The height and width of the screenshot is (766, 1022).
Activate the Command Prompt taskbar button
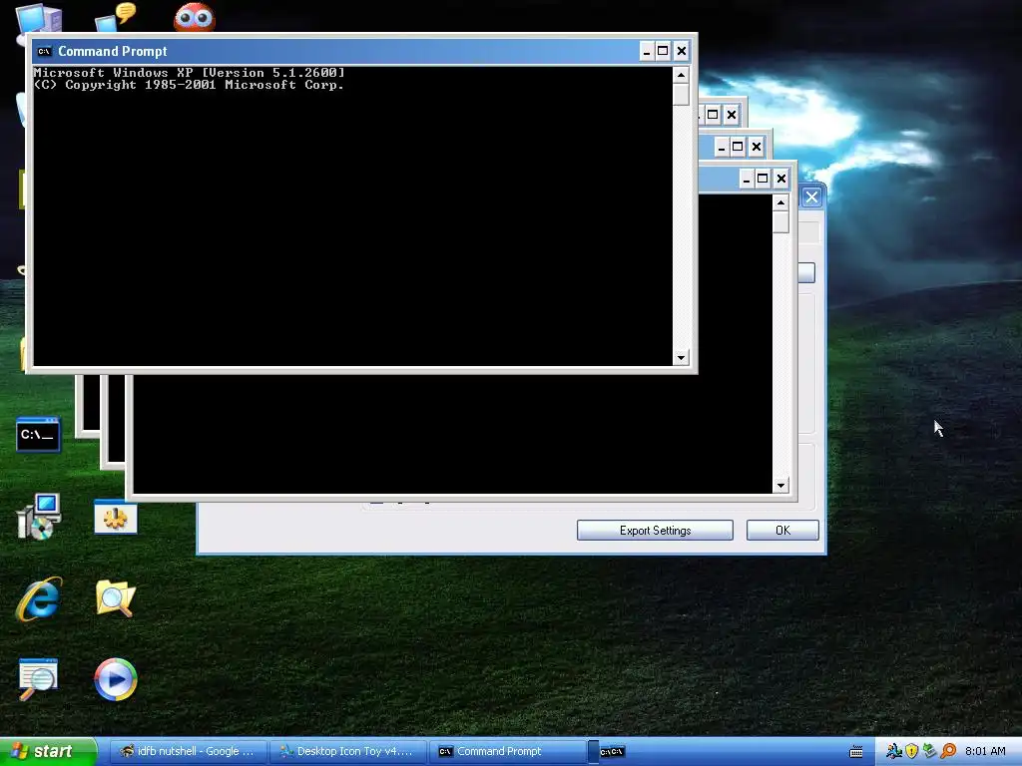click(508, 752)
